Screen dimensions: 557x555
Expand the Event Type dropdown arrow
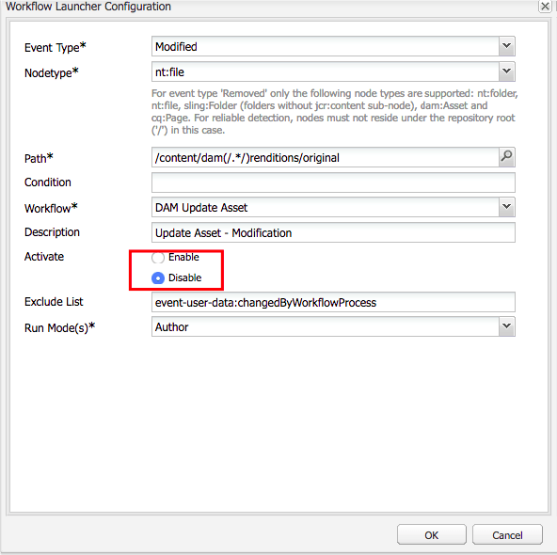[506, 46]
